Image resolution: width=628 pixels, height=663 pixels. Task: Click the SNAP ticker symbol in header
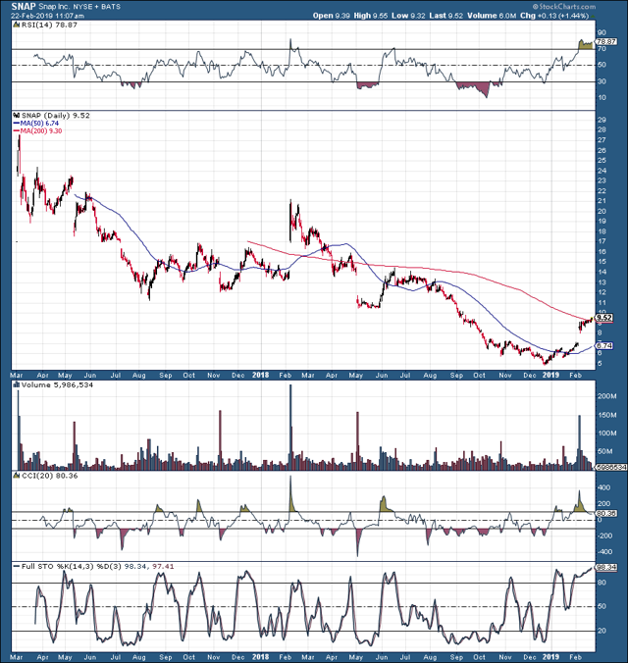pyautogui.click(x=24, y=7)
